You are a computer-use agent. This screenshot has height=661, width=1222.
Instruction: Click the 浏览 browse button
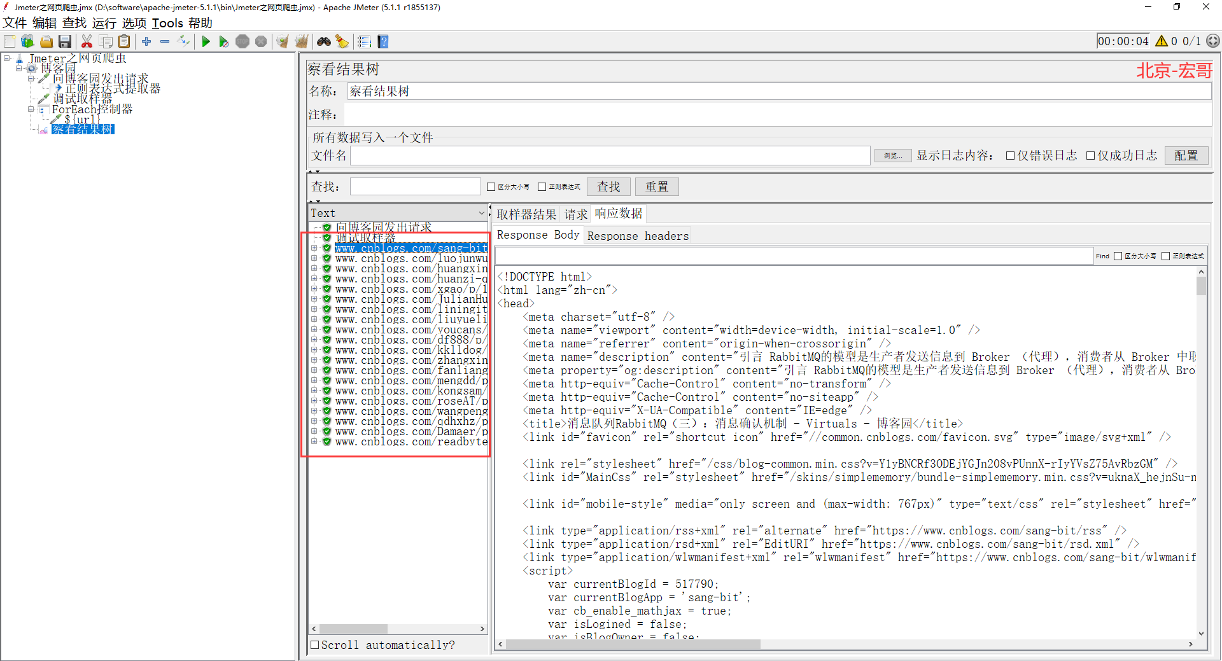click(892, 155)
